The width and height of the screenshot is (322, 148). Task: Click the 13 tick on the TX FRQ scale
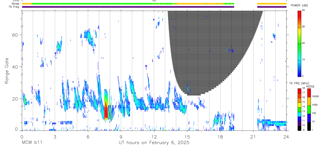(304, 111)
